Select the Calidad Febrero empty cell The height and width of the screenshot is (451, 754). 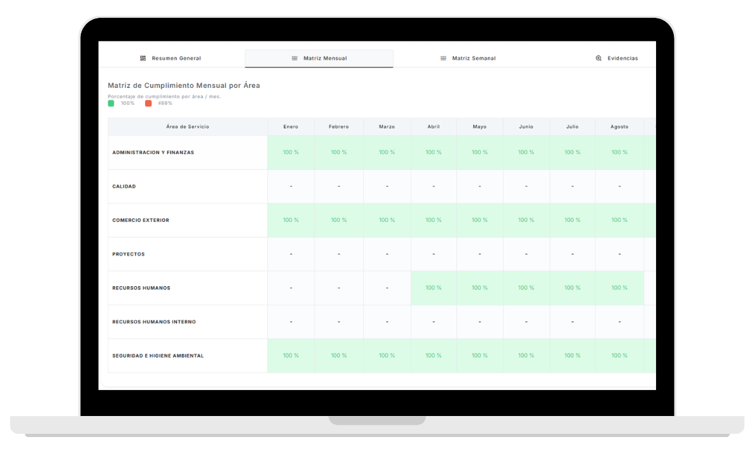339,186
